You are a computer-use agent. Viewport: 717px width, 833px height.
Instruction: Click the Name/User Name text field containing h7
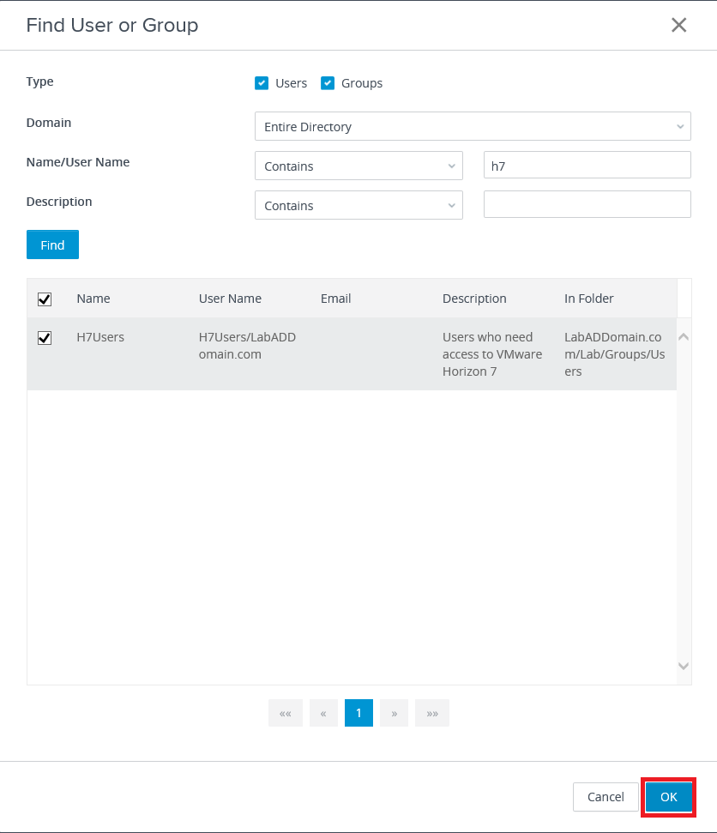click(587, 166)
